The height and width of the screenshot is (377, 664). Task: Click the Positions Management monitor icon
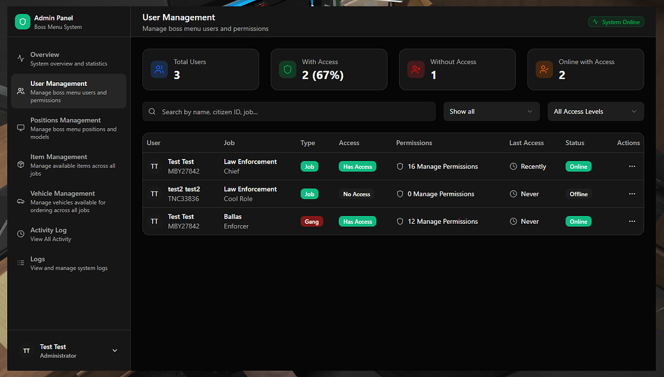[x=21, y=128]
